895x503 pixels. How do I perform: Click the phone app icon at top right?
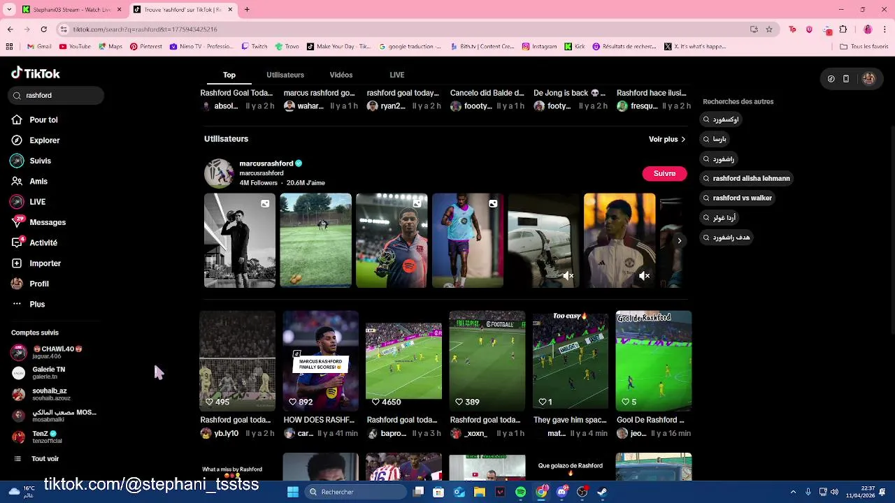click(x=846, y=79)
